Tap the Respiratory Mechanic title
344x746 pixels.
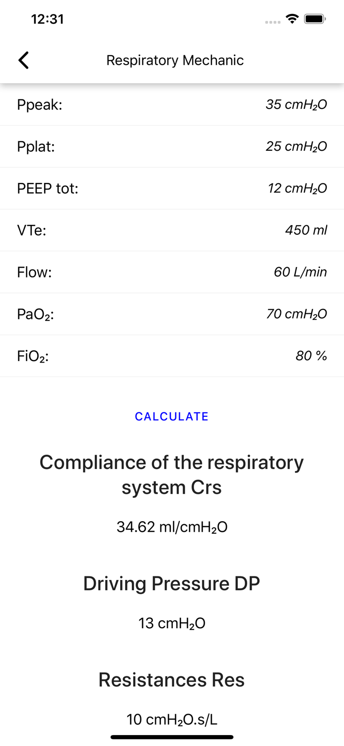click(x=175, y=60)
